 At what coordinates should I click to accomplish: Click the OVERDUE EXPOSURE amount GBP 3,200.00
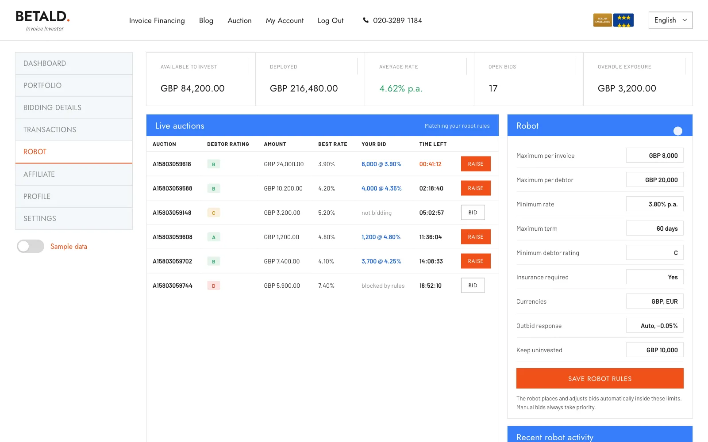(x=627, y=88)
